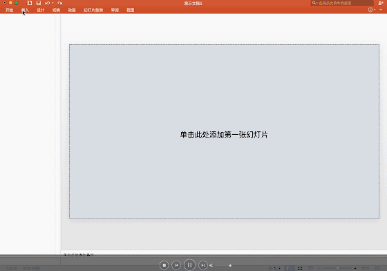Screen dimensions: 387x271
Task: Toggle the sidebar layout icon in title bar
Action: (29, 3)
